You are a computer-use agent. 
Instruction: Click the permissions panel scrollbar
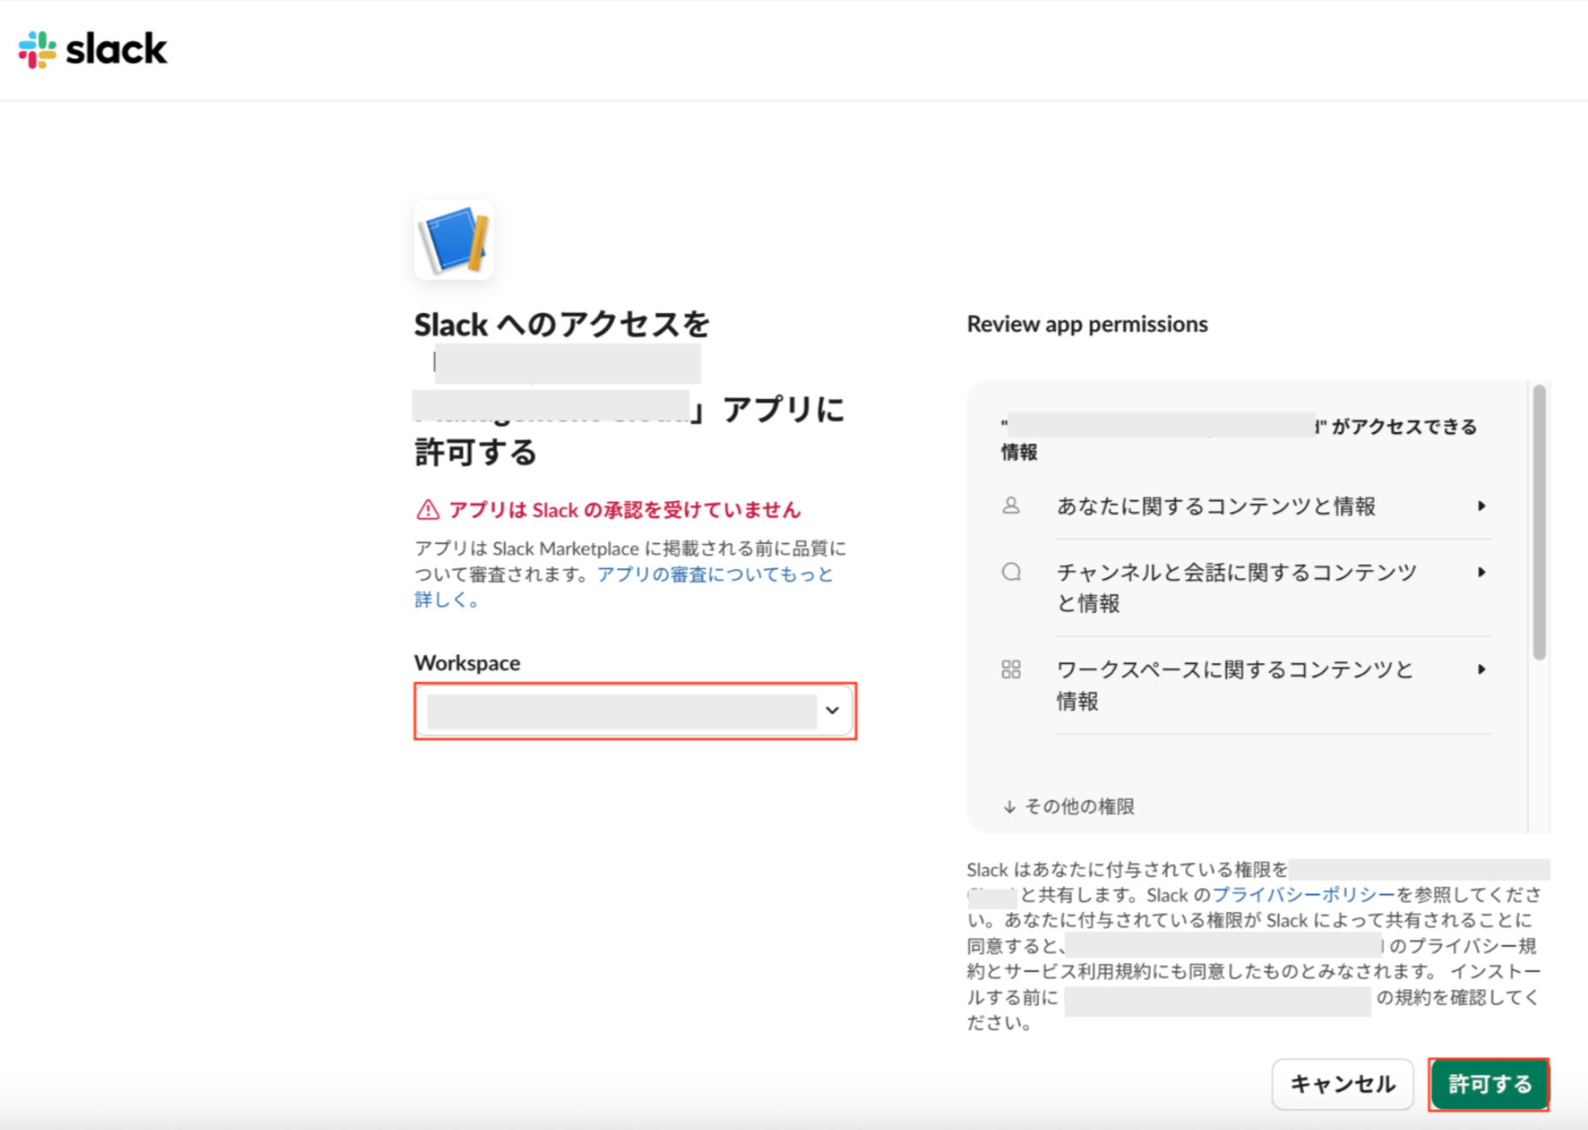(1539, 522)
